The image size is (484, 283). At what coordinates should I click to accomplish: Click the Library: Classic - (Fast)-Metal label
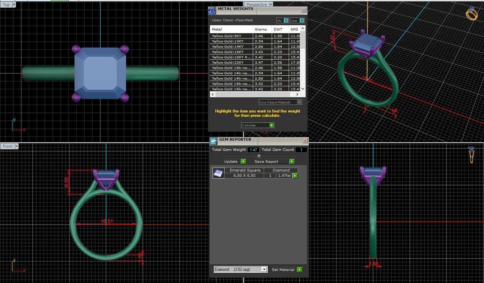pos(232,20)
